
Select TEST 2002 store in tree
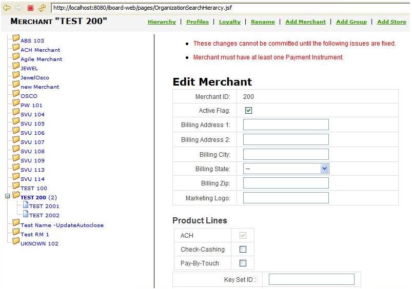point(44,216)
